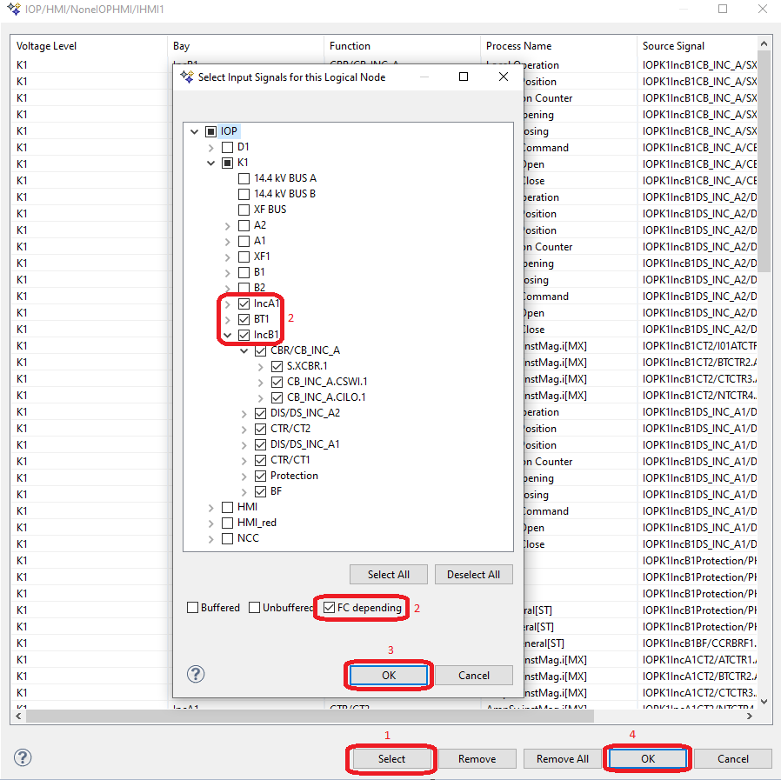
Task: Click the Remove All button
Action: click(x=562, y=758)
